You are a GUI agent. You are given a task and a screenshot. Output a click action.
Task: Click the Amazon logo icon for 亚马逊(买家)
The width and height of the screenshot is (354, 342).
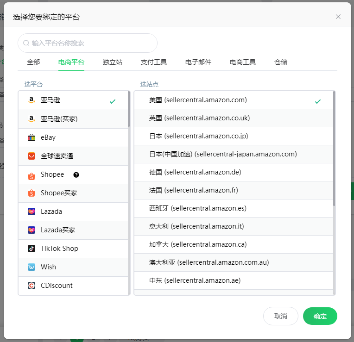click(32, 119)
